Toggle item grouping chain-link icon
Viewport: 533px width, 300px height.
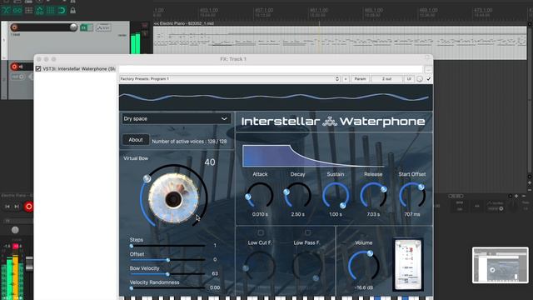(17, 11)
